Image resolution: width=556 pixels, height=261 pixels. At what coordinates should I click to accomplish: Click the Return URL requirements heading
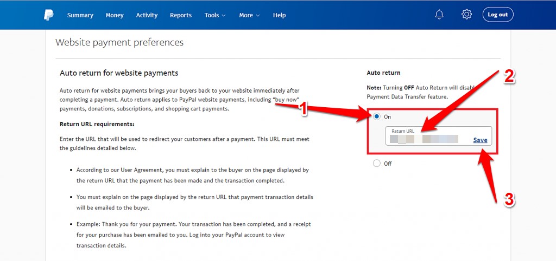coord(97,124)
